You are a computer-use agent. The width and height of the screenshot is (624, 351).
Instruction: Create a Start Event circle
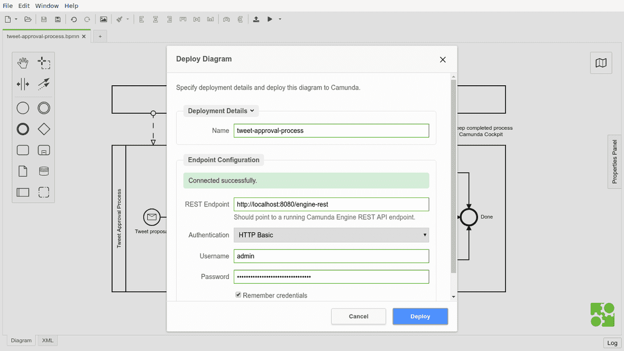pos(23,108)
